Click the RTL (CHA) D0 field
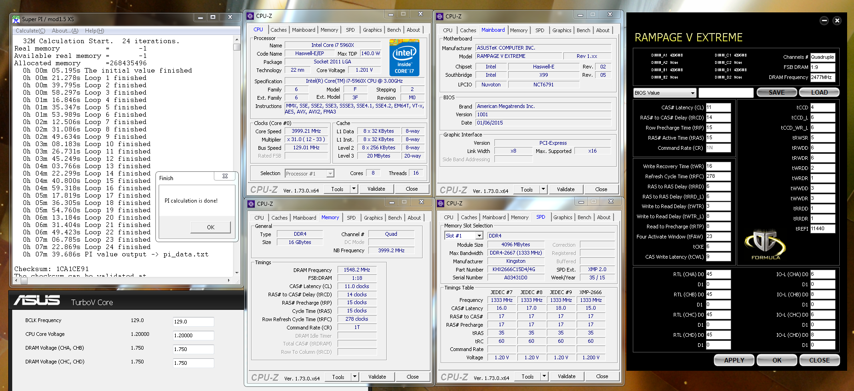The image size is (854, 391). tap(718, 274)
